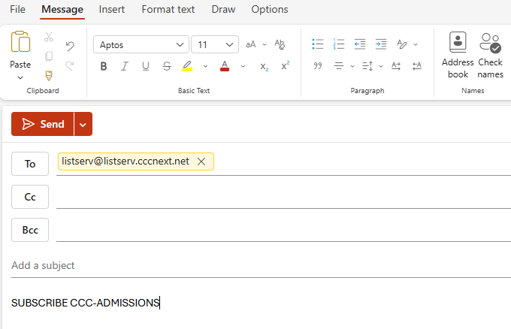This screenshot has width=511, height=329.
Task: Click the line spacing icon
Action: (367, 66)
